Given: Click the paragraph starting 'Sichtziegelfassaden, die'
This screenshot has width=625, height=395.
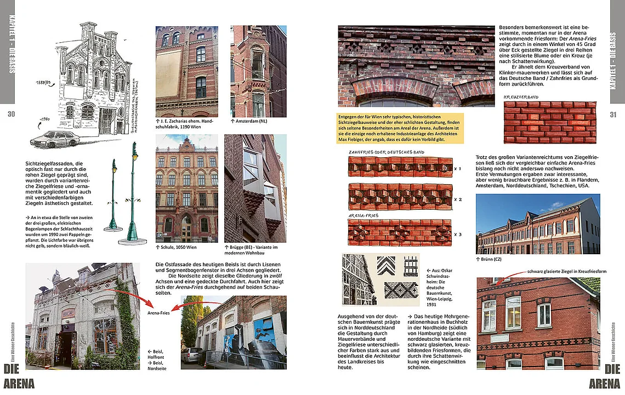Looking at the screenshot, I should (x=59, y=183).
